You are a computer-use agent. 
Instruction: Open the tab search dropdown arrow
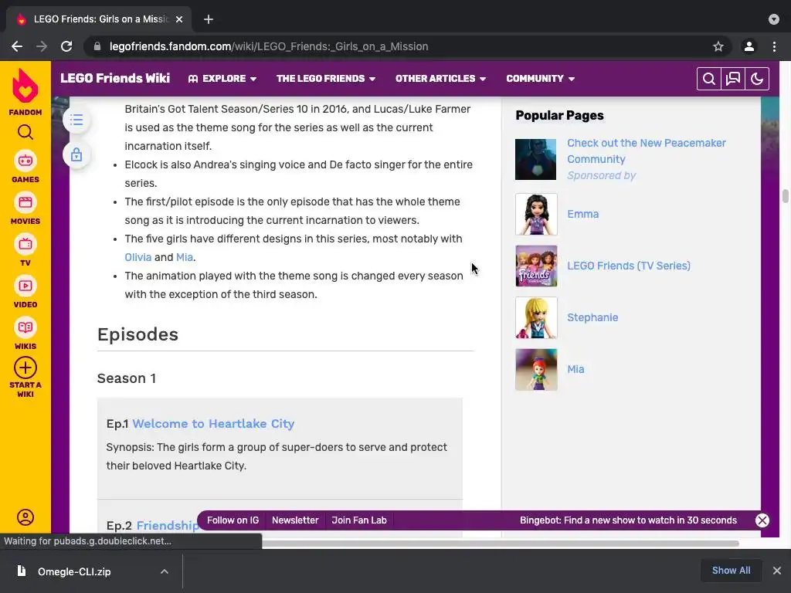774,19
